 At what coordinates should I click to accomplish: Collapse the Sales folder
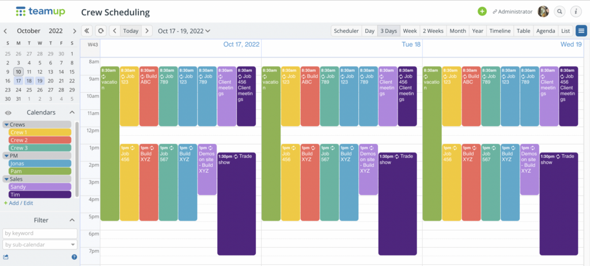tap(6, 179)
